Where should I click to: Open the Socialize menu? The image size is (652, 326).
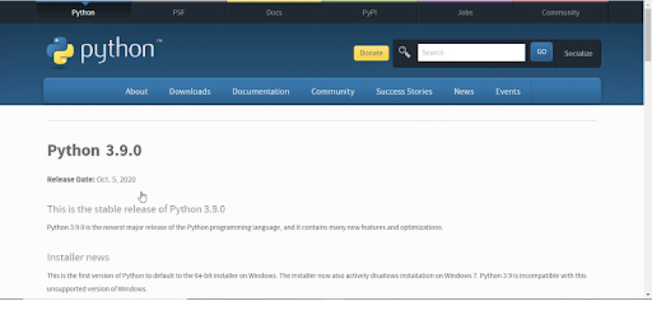[x=579, y=53]
